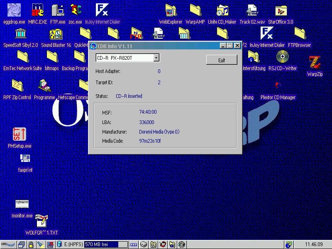Launch MIRC.EXE from the desktop

38,10
